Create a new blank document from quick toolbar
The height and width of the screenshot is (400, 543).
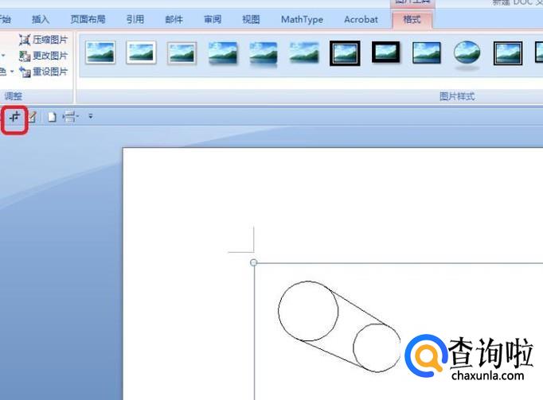pos(52,118)
